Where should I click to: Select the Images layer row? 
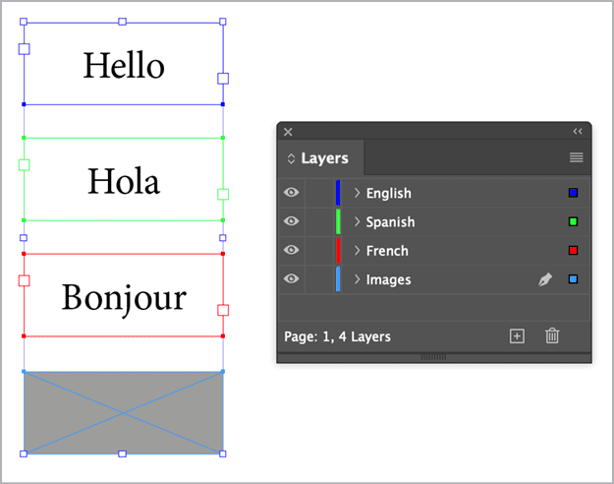point(434,278)
